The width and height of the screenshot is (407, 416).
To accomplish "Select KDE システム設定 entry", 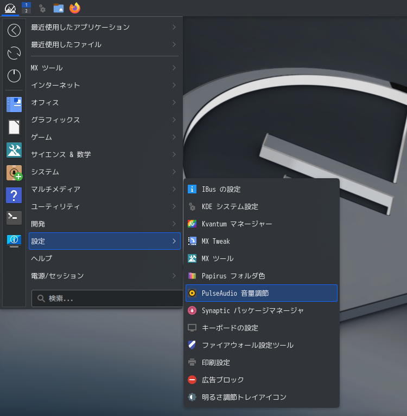I will tap(262, 206).
